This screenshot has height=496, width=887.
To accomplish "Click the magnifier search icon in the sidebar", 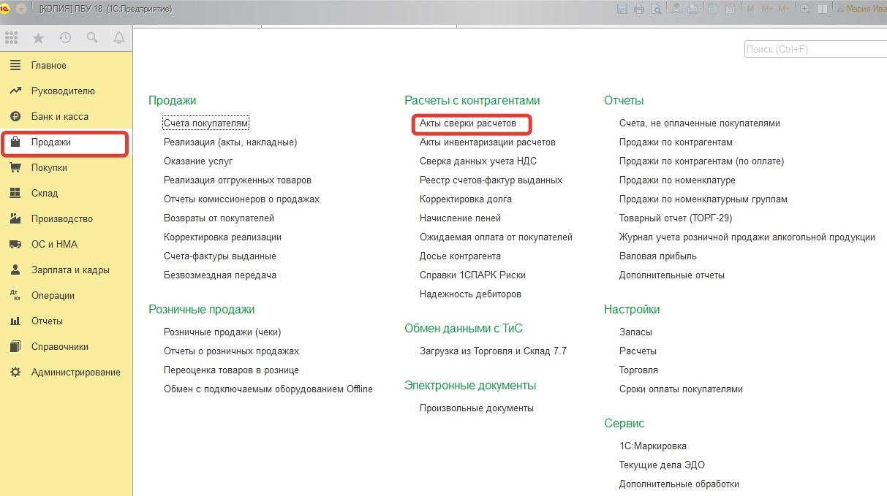I will point(92,38).
